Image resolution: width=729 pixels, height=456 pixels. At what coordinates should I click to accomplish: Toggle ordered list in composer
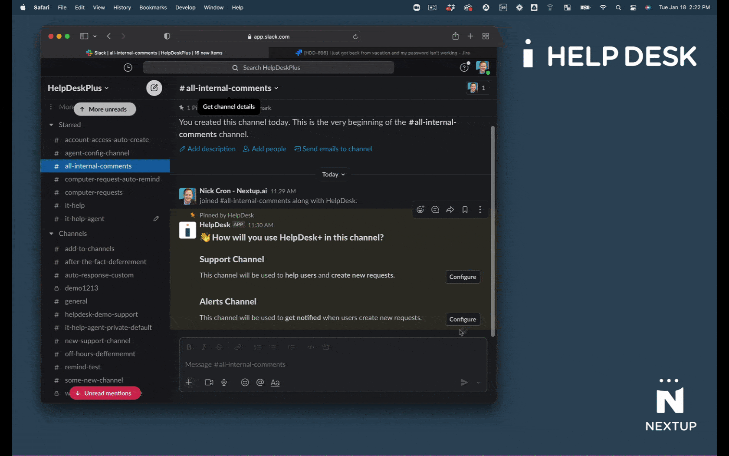coord(257,347)
